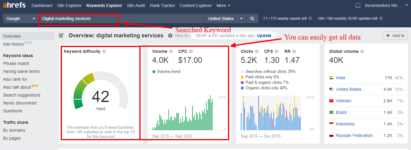Open the Vietnam country link

pos(344,101)
